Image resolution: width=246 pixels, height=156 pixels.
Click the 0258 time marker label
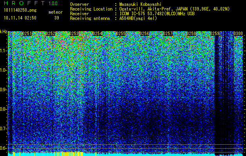click(191, 34)
